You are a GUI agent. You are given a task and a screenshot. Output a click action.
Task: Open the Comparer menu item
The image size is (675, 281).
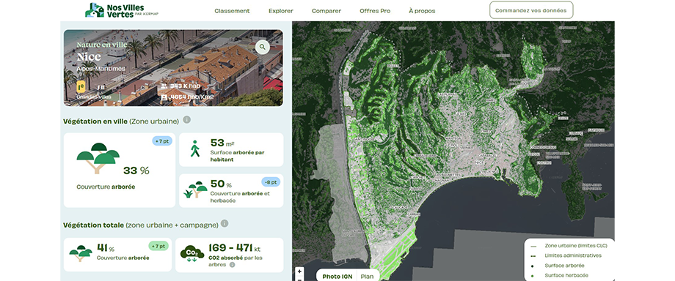pos(326,11)
